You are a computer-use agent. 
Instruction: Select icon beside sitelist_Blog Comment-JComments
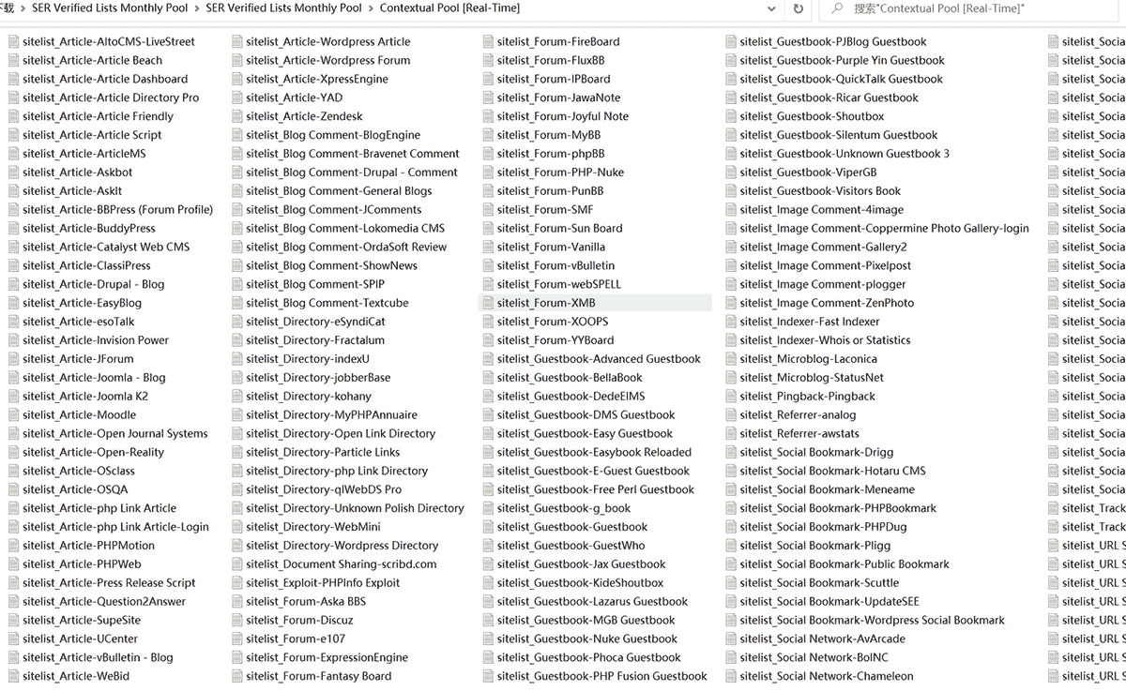pyautogui.click(x=236, y=209)
